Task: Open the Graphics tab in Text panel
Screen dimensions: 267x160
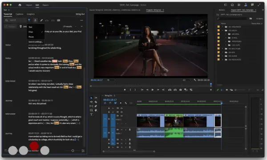Action: tap(31, 14)
